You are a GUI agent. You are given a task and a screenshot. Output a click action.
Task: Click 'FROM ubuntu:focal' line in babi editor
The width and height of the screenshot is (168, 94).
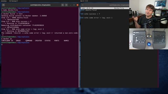click(89, 10)
